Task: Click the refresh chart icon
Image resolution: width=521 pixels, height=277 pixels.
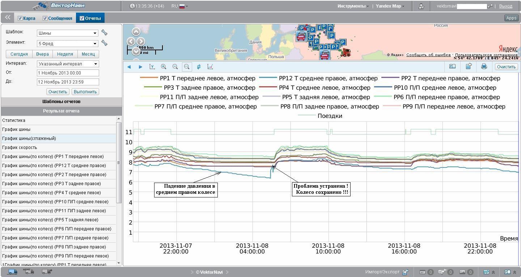Action: [199, 67]
